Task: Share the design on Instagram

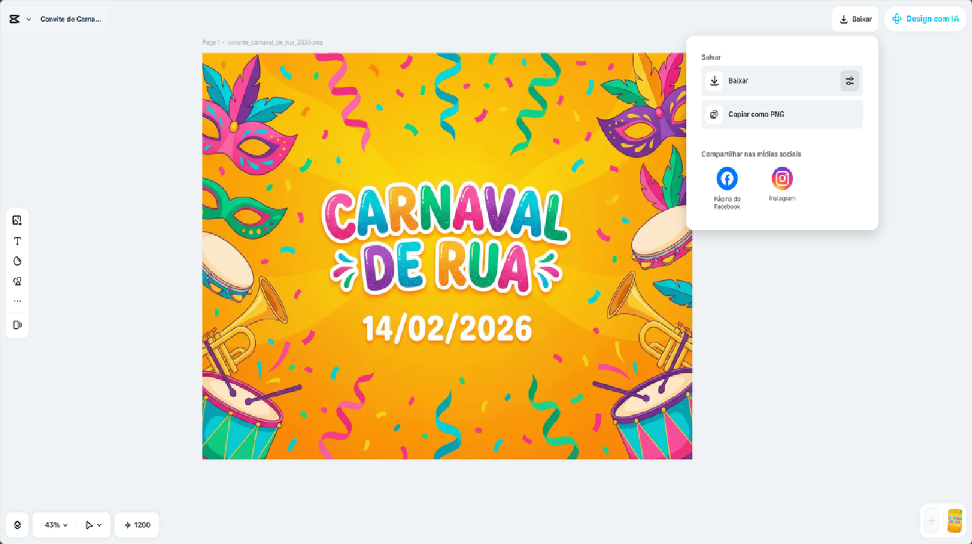Action: point(782,179)
